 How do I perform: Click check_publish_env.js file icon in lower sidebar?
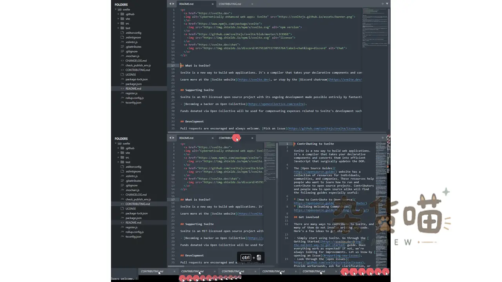click(x=122, y=199)
